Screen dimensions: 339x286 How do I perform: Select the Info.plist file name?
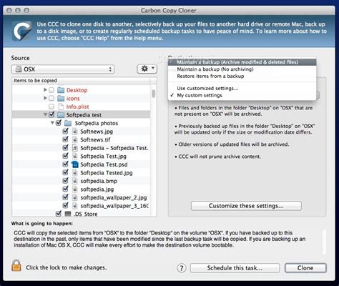pyautogui.click(x=77, y=107)
